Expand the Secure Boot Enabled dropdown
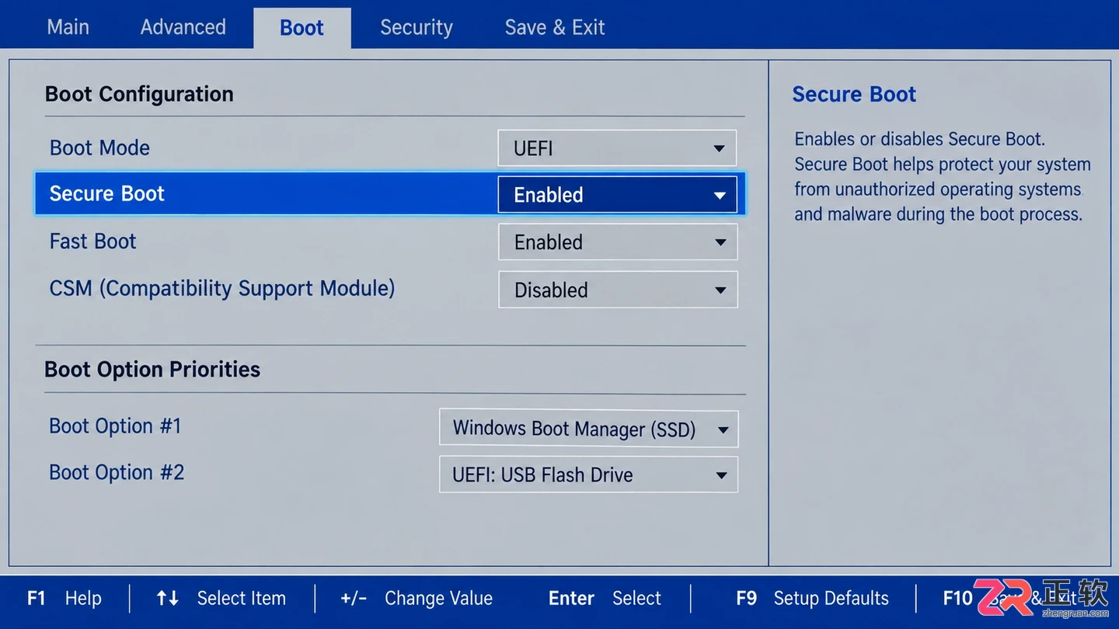The width and height of the screenshot is (1119, 629). point(617,195)
